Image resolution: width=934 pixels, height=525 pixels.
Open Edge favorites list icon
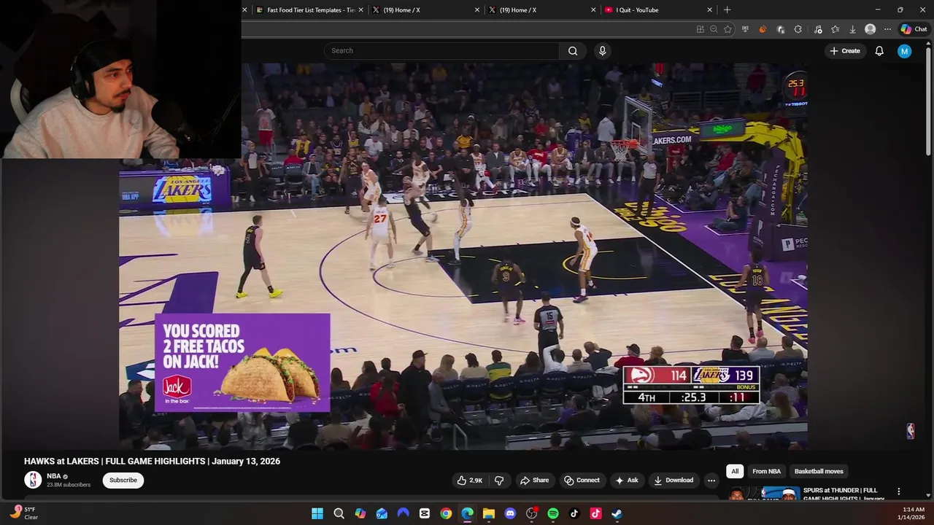835,29
